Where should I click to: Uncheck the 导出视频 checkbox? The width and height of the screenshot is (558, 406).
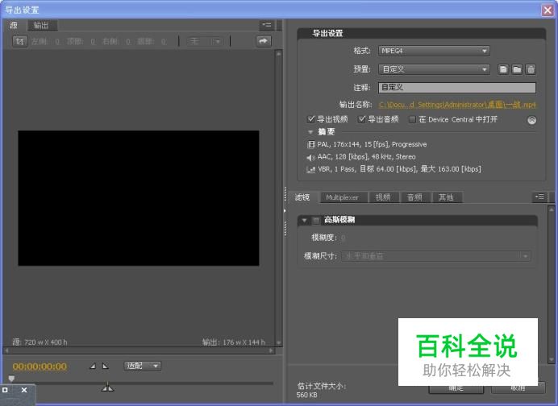click(x=311, y=119)
